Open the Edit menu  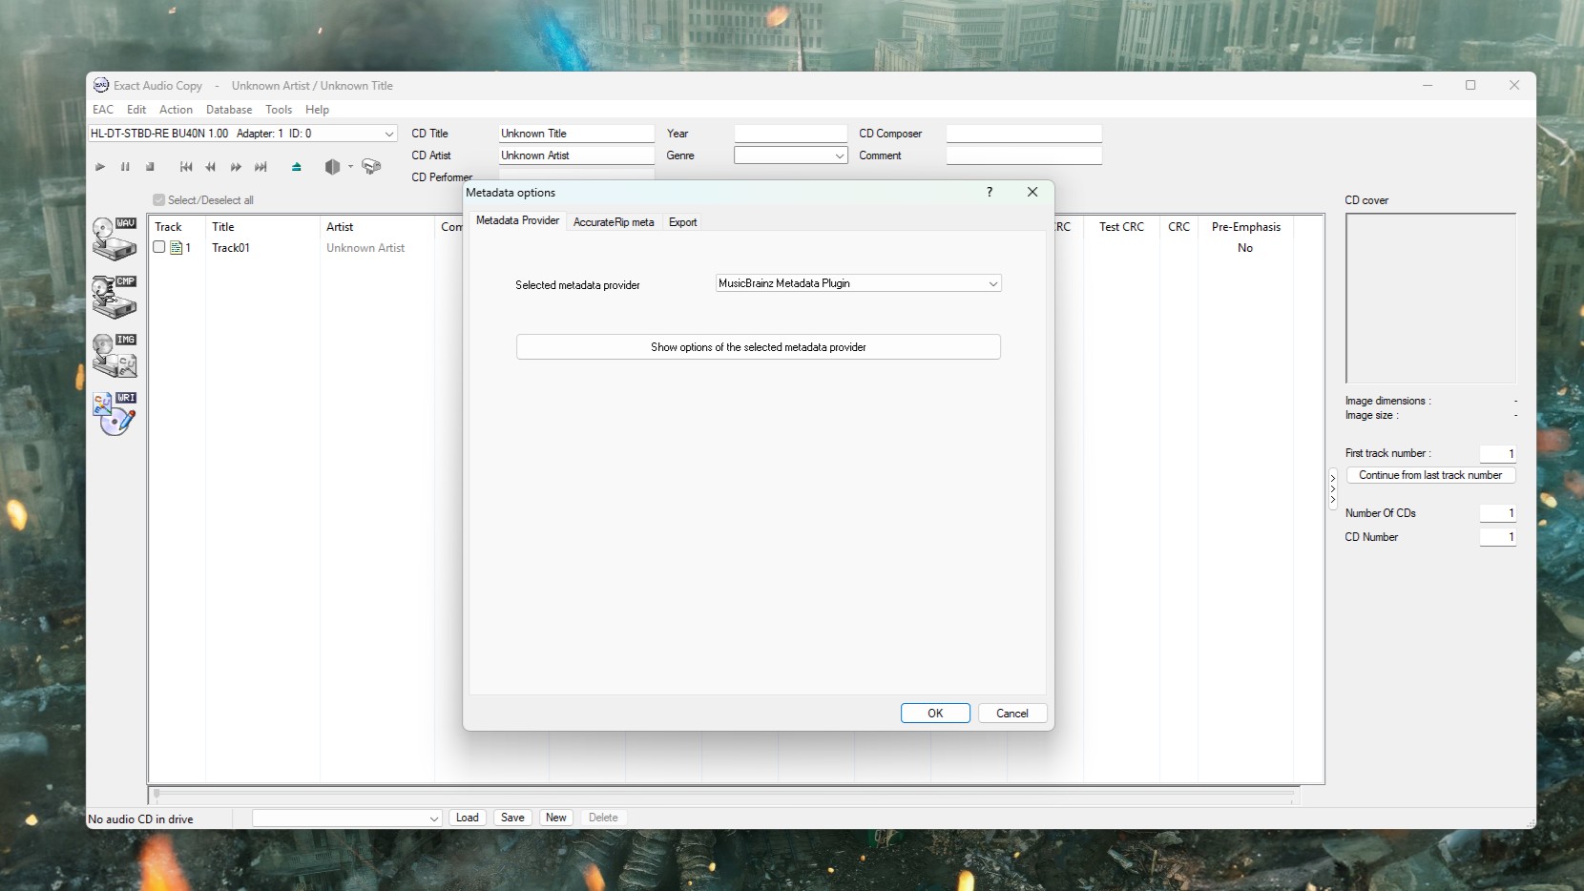(x=136, y=110)
